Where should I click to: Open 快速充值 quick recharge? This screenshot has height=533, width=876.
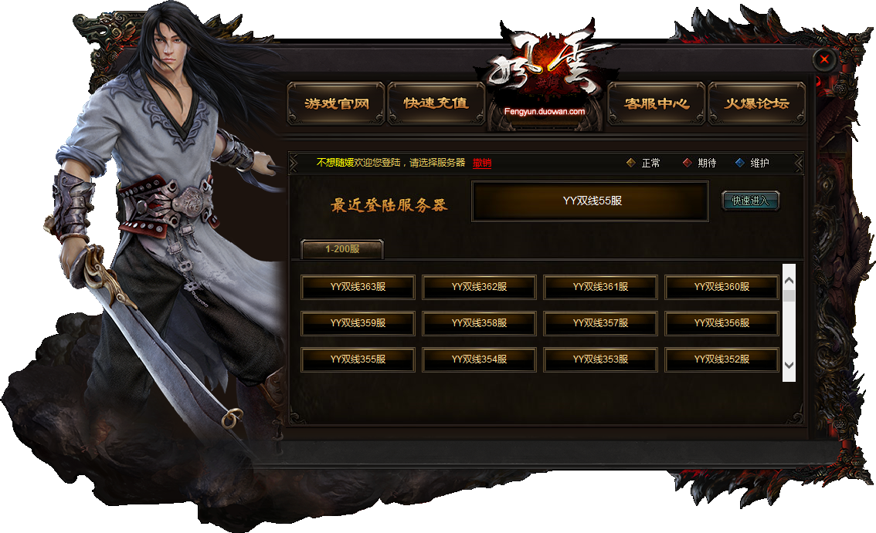tap(436, 103)
